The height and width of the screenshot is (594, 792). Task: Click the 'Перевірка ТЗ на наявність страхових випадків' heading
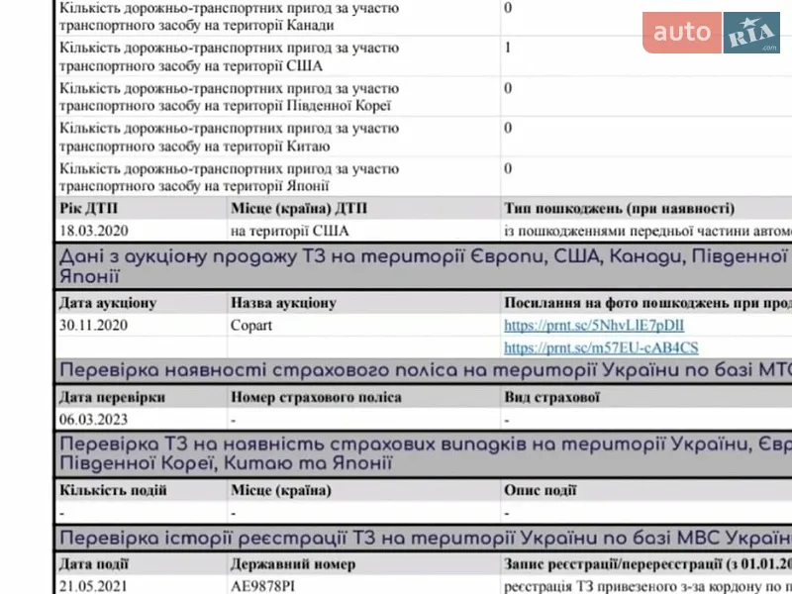pyautogui.click(x=424, y=453)
